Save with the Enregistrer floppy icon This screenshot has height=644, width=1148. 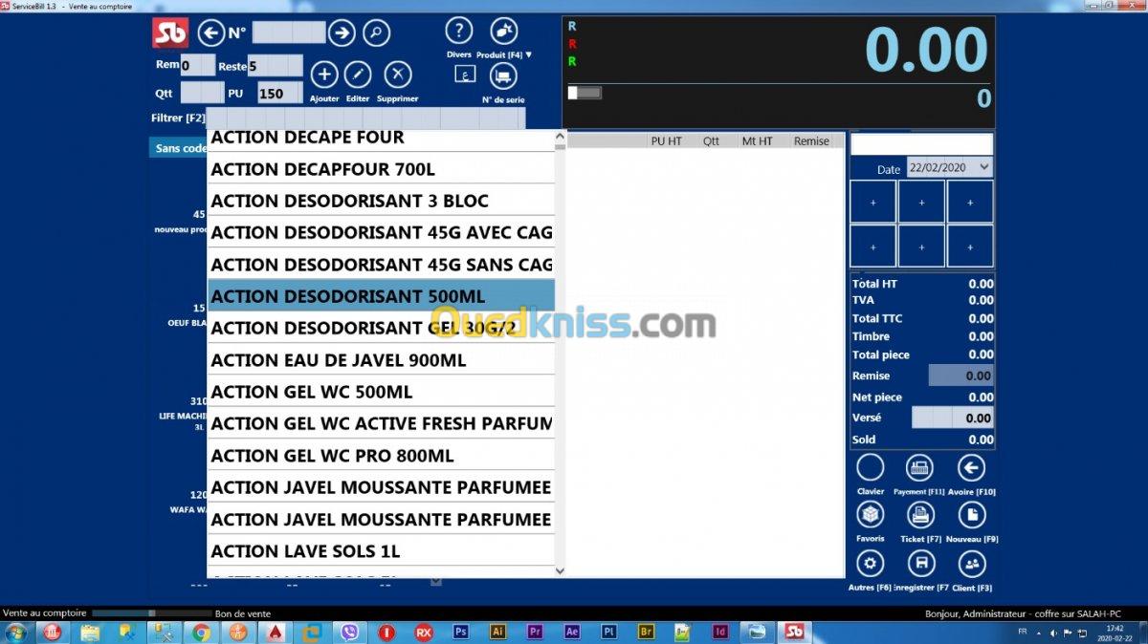(920, 563)
